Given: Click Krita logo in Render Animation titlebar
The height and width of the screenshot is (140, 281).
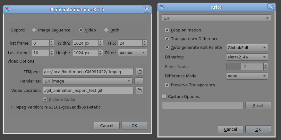Looking at the screenshot, I should coord(8,9).
